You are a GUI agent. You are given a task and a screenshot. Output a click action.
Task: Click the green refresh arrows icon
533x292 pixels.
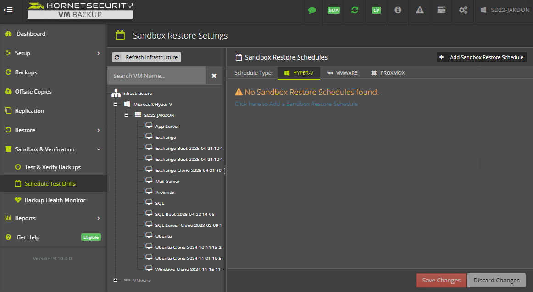click(355, 10)
